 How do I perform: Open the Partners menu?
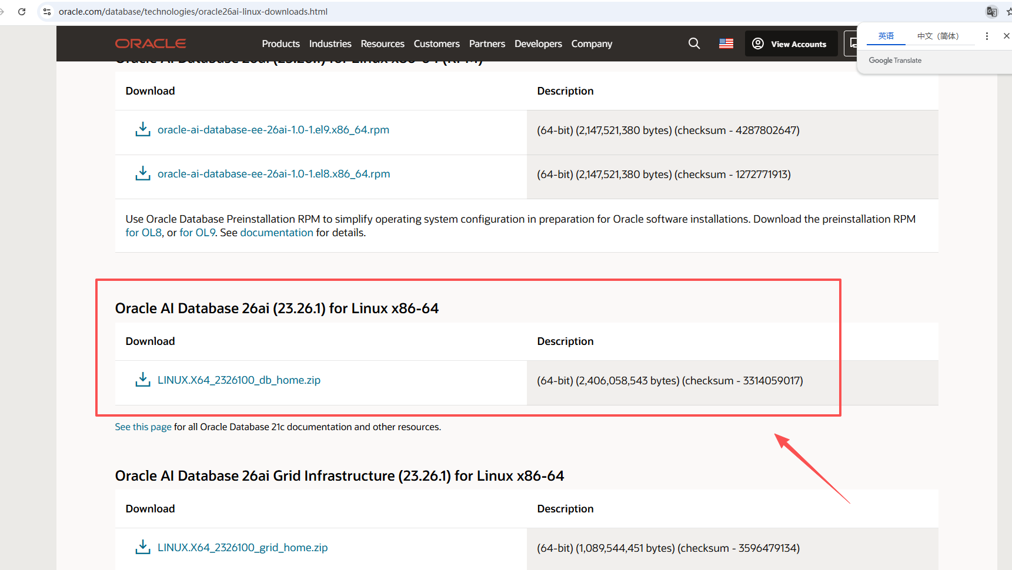pos(487,43)
